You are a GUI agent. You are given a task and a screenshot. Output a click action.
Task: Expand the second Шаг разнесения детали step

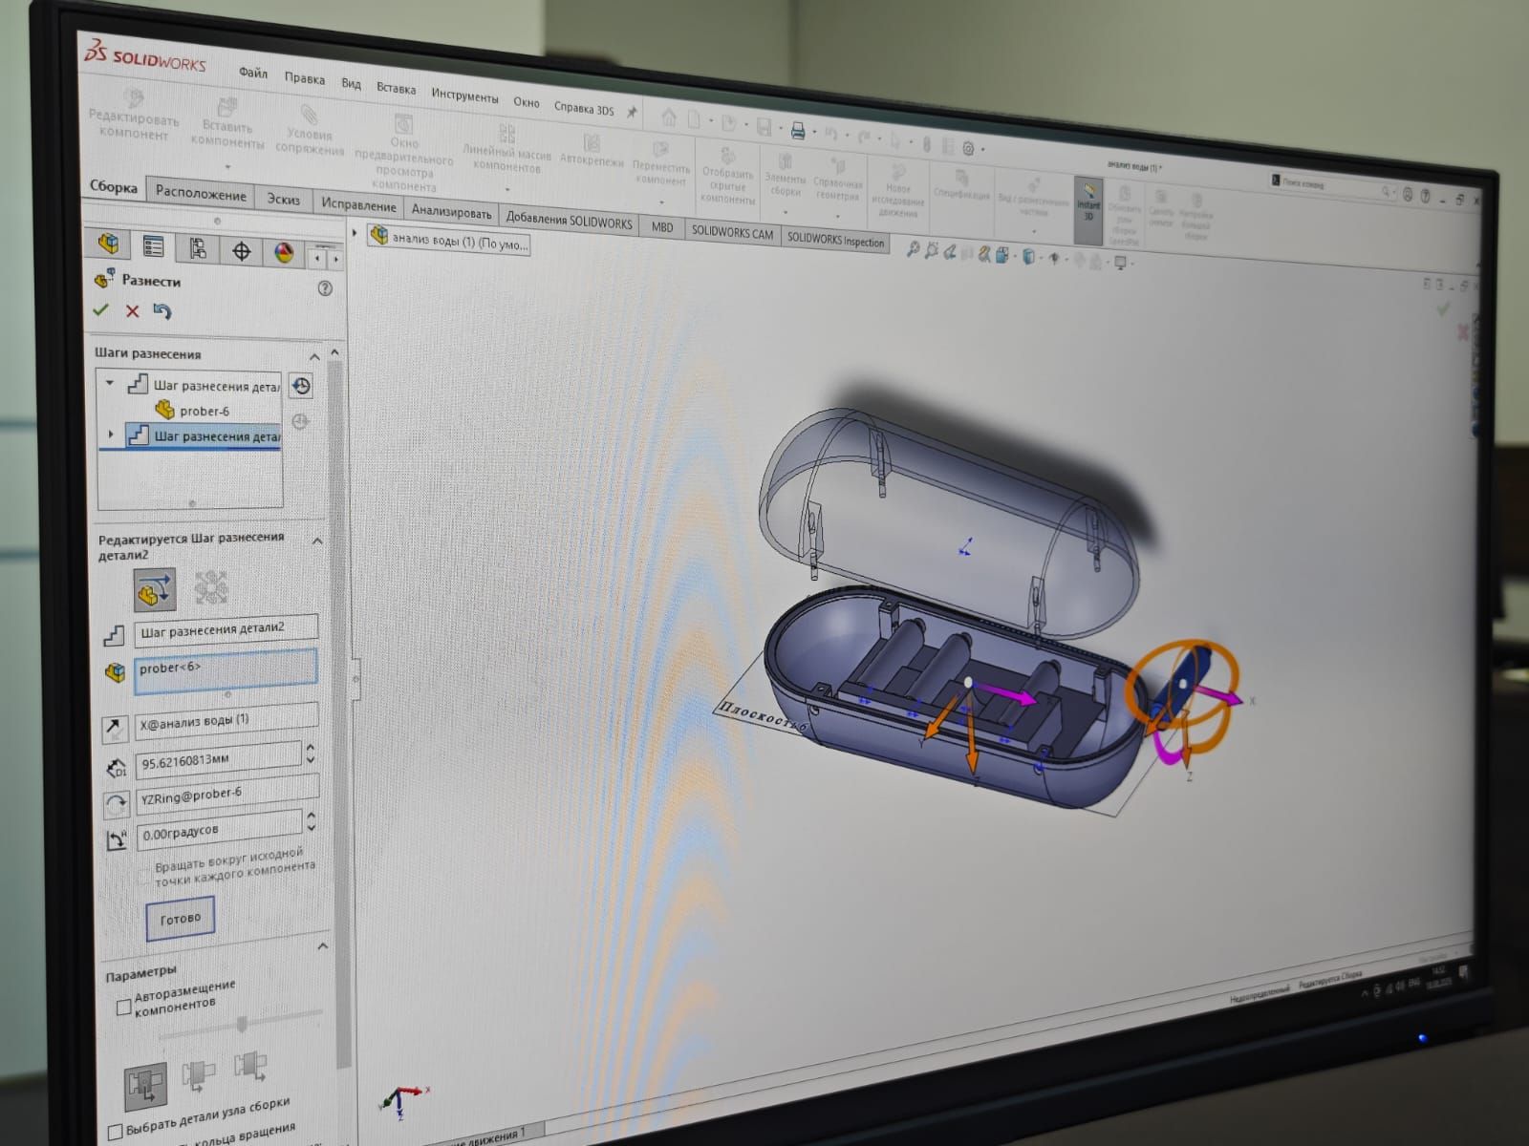tap(111, 435)
